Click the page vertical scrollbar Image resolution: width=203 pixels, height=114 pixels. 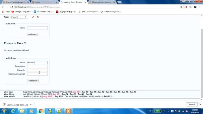[202, 63]
